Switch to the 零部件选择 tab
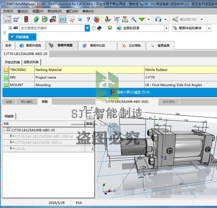217x208 pixels. 30,45
